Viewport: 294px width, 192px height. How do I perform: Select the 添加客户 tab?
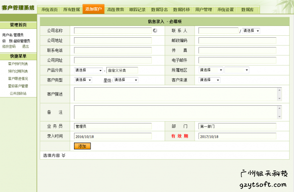click(x=94, y=9)
